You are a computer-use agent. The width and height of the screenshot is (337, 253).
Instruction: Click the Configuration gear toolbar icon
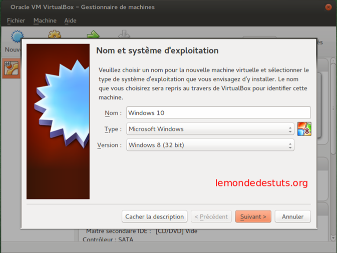(x=55, y=34)
